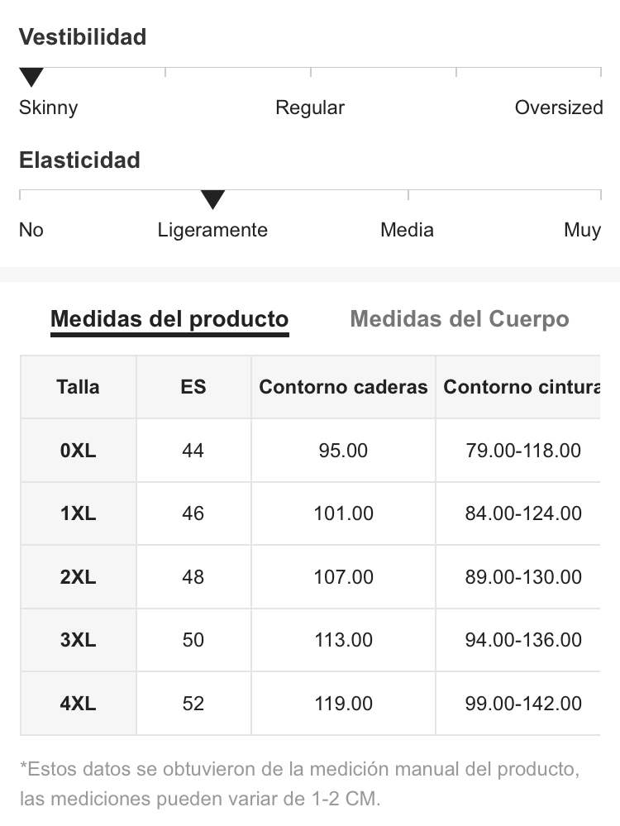
Task: Click the Muy elasticity label
Action: [x=582, y=231]
